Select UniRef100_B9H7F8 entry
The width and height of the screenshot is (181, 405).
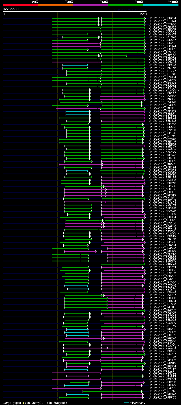click(x=162, y=158)
